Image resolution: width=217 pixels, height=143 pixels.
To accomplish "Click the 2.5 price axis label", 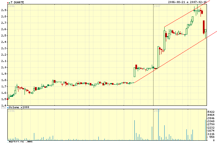I will tap(3, 35).
